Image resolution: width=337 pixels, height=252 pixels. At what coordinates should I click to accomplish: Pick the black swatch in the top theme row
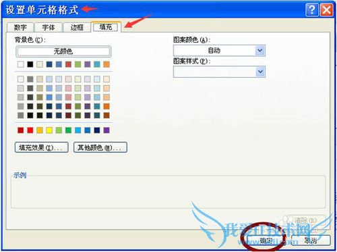pos(30,64)
